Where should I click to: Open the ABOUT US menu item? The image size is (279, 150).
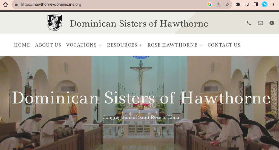[48, 45]
